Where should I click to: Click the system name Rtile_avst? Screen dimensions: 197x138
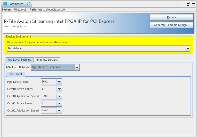pyautogui.click(x=20, y=10)
